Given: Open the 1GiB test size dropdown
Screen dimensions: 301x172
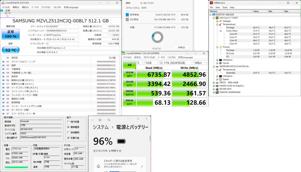Looking at the screenshot, I should tap(152, 63).
